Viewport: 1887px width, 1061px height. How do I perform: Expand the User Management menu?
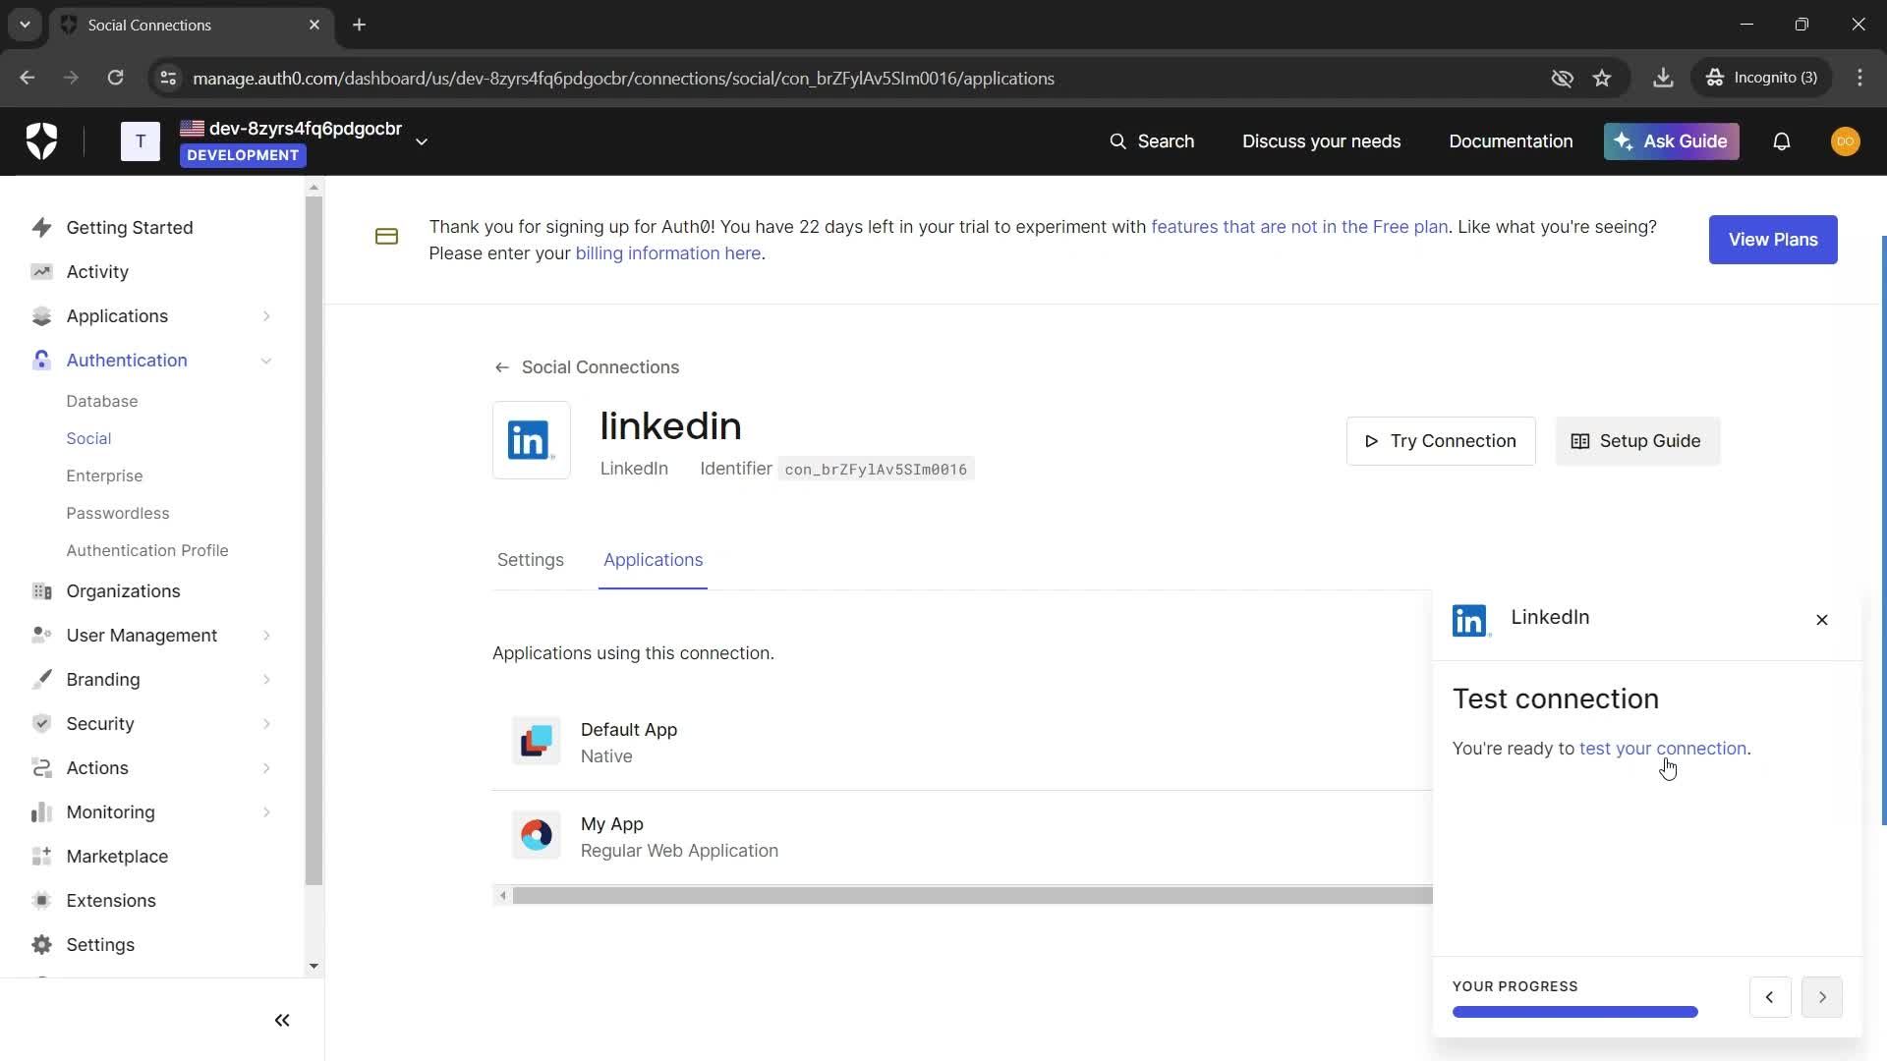(266, 636)
